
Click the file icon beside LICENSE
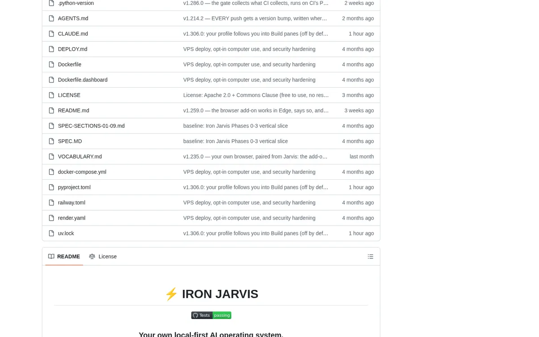[x=52, y=95]
